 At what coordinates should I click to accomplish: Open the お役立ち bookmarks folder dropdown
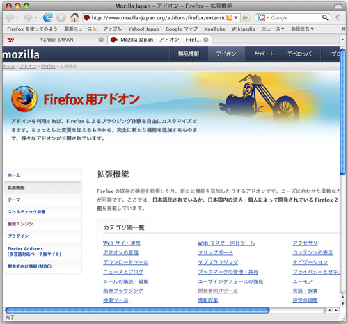tap(302, 29)
